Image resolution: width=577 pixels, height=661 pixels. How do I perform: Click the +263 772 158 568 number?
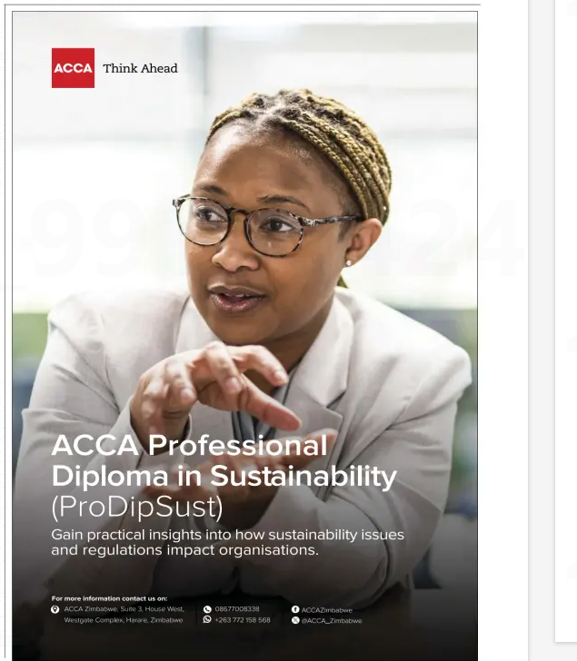pos(243,620)
